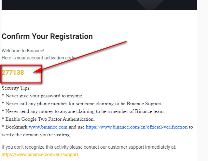The width and height of the screenshot is (208, 161).
Task: Open the official-verification URL link
Action: click(x=137, y=127)
